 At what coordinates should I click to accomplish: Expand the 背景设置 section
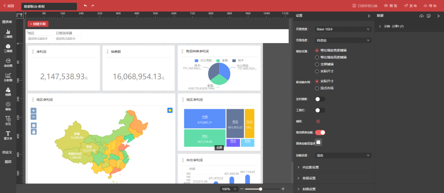pos(309,178)
